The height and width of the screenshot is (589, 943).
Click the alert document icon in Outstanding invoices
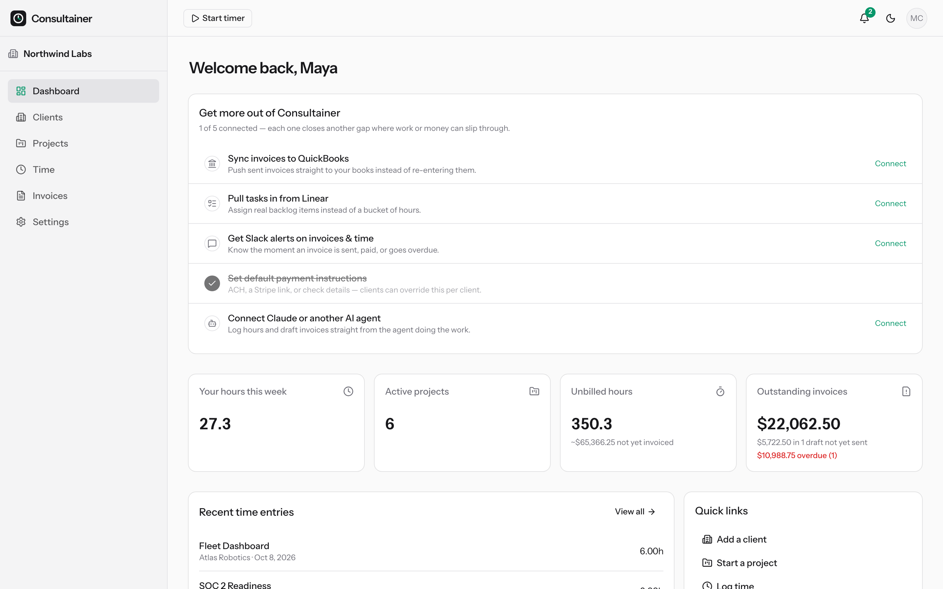[x=906, y=391]
